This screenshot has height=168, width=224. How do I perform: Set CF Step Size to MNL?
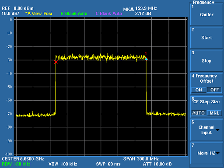tap(214, 113)
